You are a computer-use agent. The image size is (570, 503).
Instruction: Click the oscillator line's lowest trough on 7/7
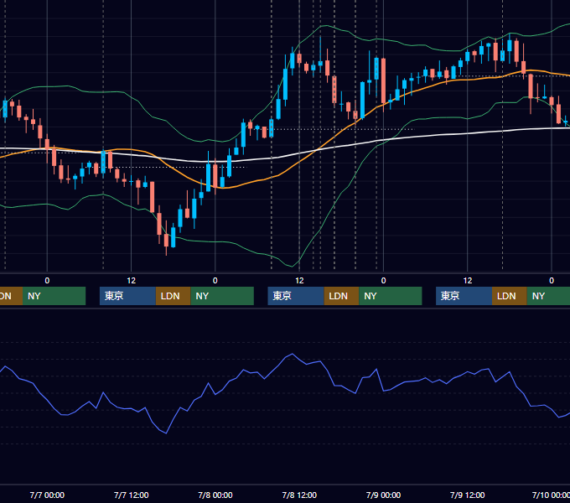[x=166, y=433]
